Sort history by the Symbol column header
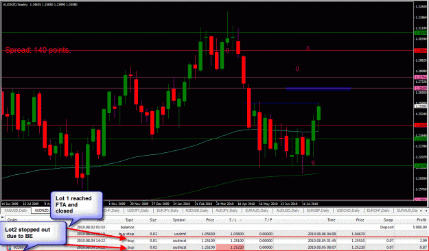Viewport: 429px width, 251px height. 179,220
